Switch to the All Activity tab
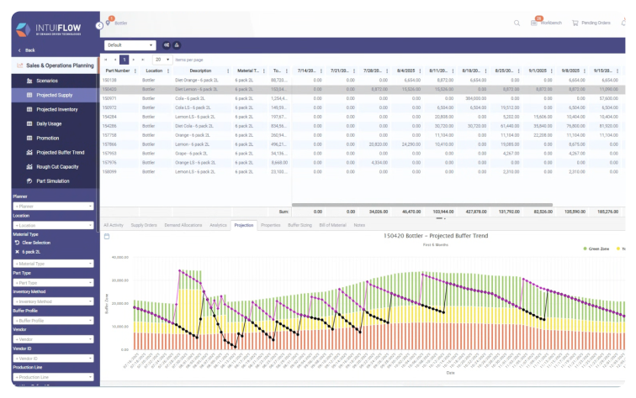 (114, 225)
